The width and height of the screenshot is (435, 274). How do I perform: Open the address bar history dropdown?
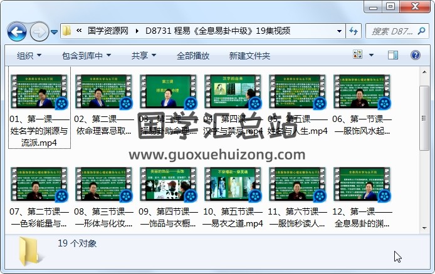click(x=339, y=31)
